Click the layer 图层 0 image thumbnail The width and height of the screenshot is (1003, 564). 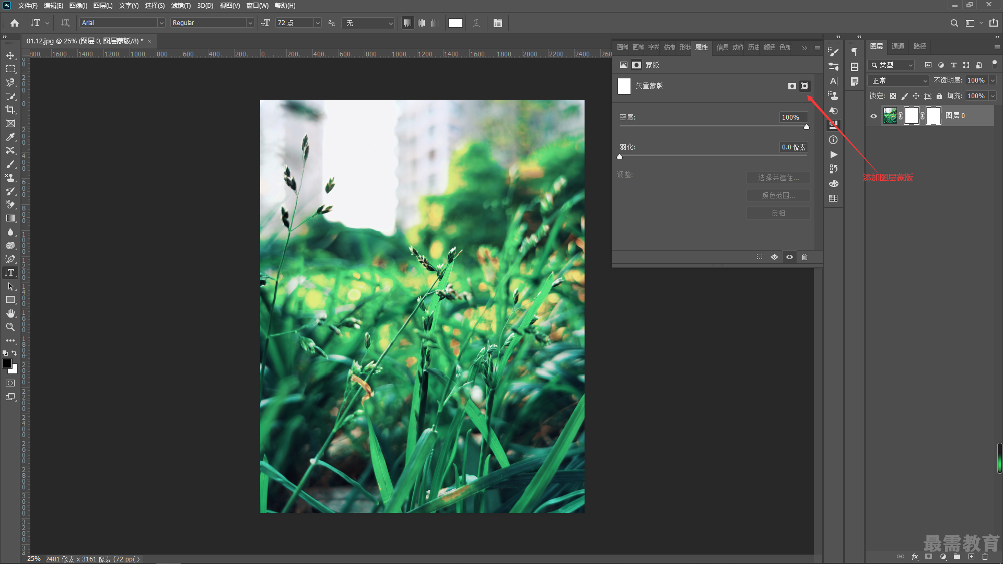(890, 115)
